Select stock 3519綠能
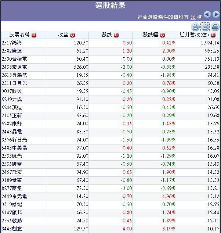The width and height of the screenshot is (221, 233). [12, 204]
